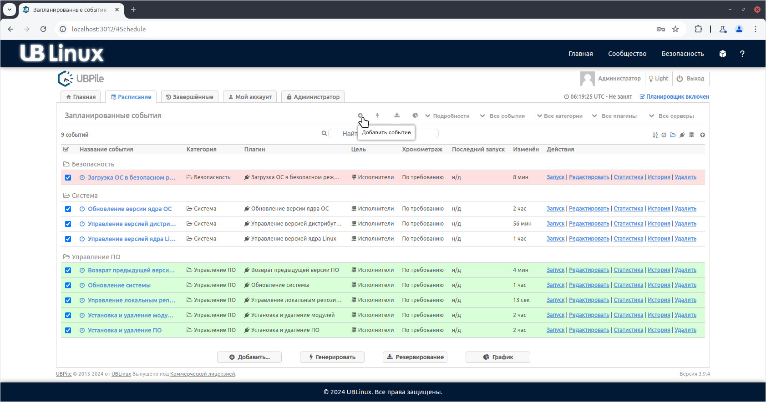Viewport: 766px width, 402px height.
Task: Toggle checkbox for 'Установка и удаление ПО' event
Action: coord(68,331)
